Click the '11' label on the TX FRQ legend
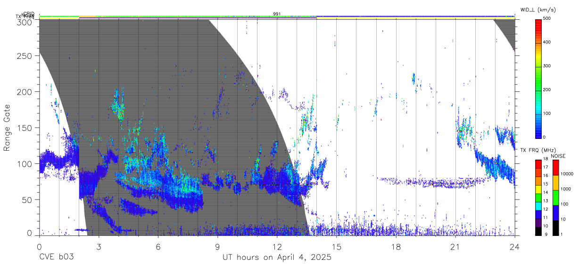This screenshot has width=579, height=267. [x=546, y=218]
